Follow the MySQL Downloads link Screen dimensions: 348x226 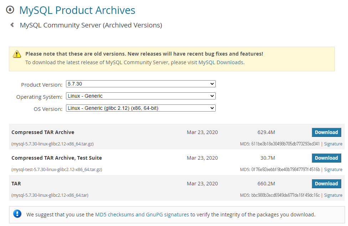pos(221,62)
